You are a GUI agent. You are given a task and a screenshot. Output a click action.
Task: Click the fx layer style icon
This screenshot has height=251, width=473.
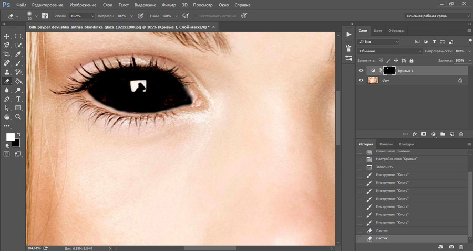click(415, 134)
